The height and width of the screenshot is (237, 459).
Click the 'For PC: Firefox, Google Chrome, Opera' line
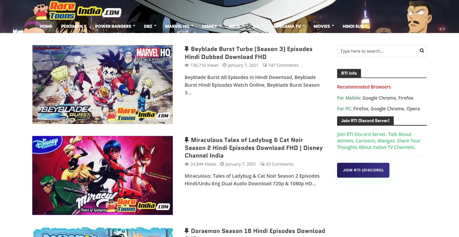(378, 109)
